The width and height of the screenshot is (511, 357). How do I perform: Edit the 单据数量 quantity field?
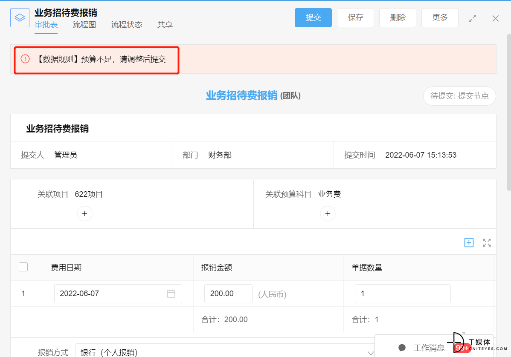[403, 294]
